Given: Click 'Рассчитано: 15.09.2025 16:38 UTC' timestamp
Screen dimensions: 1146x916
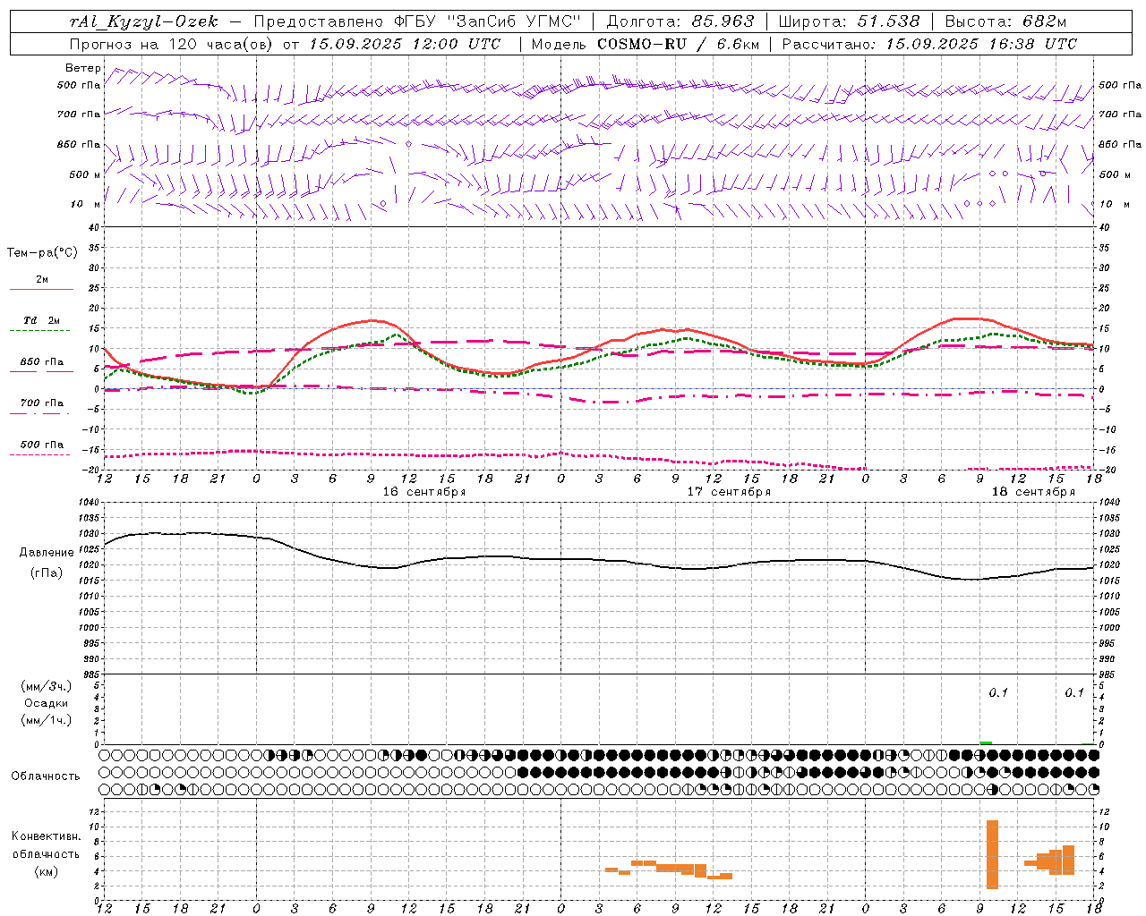Looking at the screenshot, I should (x=929, y=44).
